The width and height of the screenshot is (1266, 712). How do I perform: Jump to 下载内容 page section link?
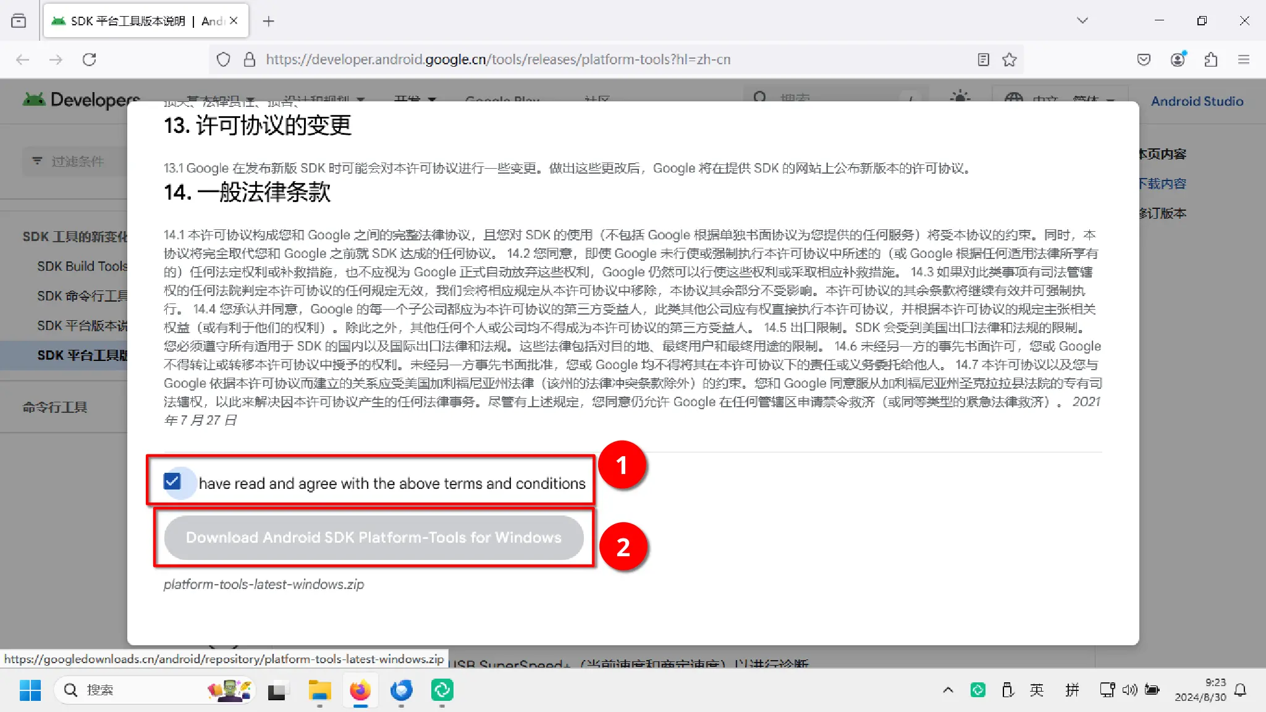pyautogui.click(x=1163, y=184)
